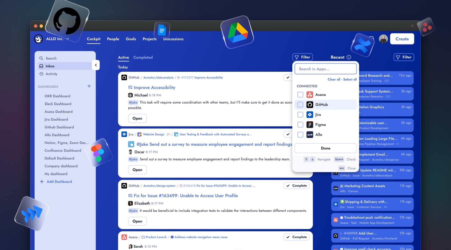Click the sidebar Search field
The height and width of the screenshot is (250, 451).
[65, 58]
